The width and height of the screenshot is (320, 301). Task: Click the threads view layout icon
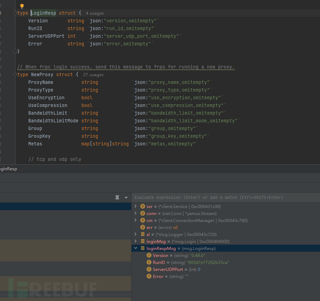[x=118, y=197]
